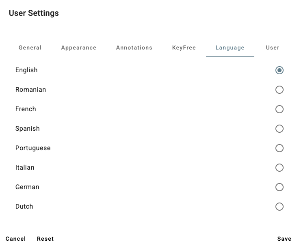
Task: Save the user settings
Action: point(284,239)
